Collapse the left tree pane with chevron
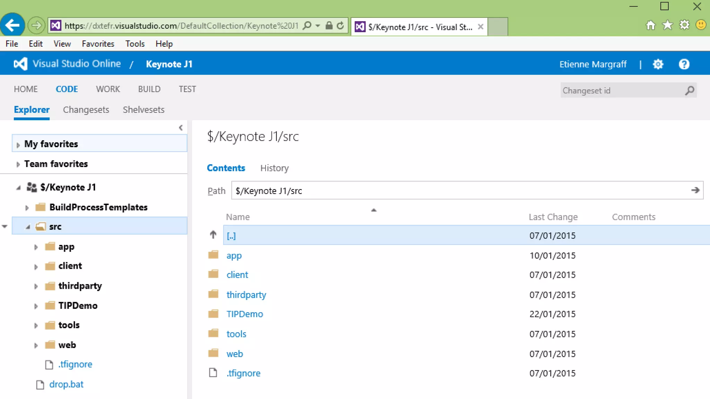 [181, 128]
